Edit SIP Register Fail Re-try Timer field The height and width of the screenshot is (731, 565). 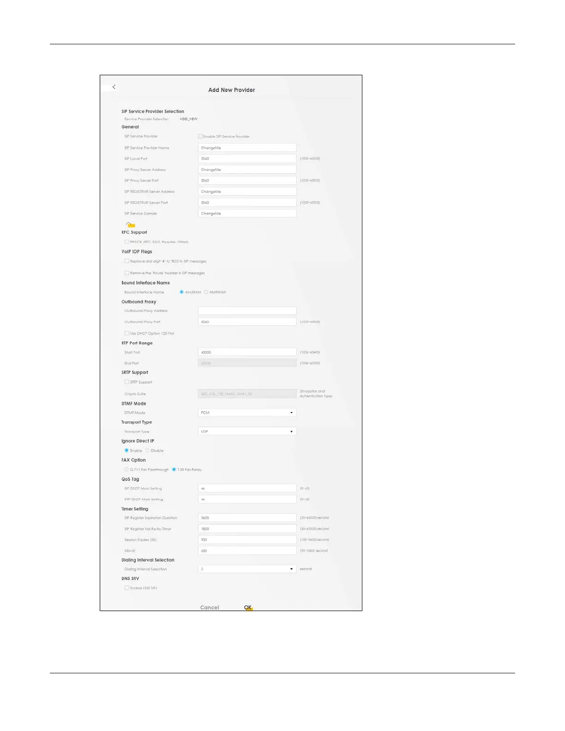(247, 529)
